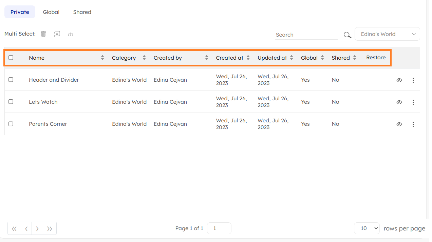Image resolution: width=432 pixels, height=242 pixels.
Task: Switch to the Global tab
Action: coord(51,12)
